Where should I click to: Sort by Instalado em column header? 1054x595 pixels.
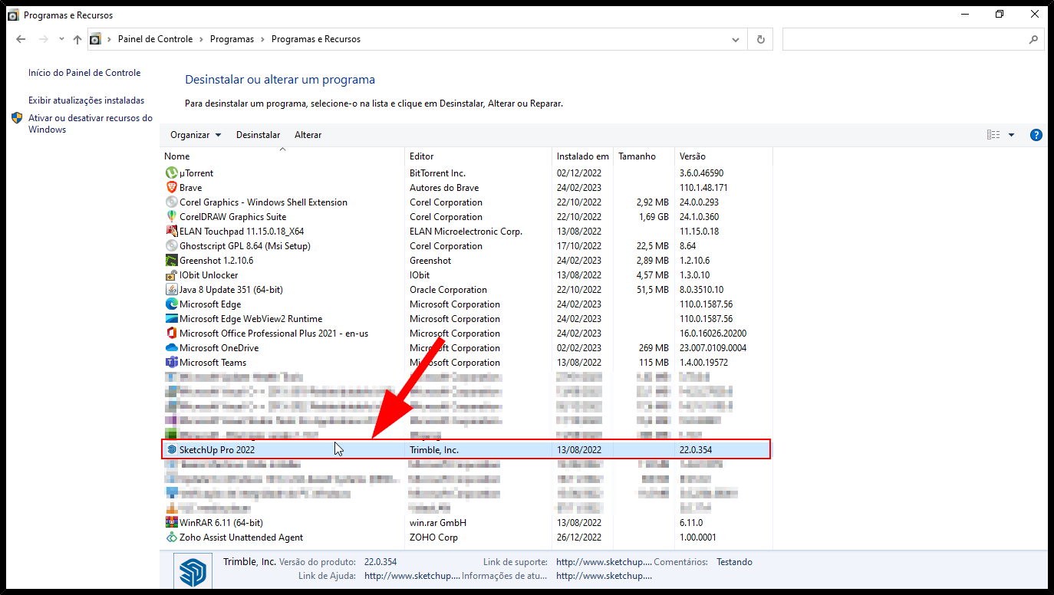point(582,156)
